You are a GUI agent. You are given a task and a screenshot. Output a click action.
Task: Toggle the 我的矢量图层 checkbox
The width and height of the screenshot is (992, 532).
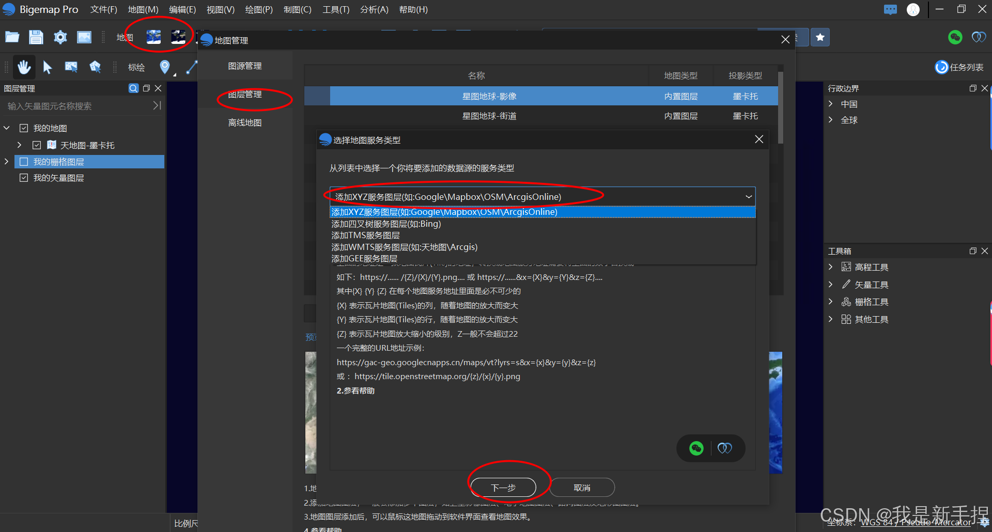pos(24,178)
